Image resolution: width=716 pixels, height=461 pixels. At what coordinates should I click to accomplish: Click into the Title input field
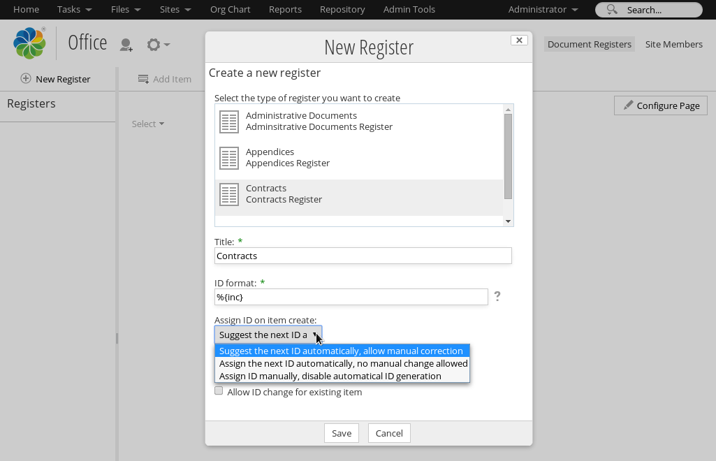click(x=363, y=256)
